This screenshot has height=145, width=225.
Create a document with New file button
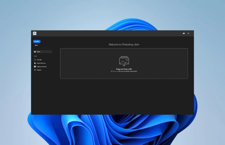point(37,42)
